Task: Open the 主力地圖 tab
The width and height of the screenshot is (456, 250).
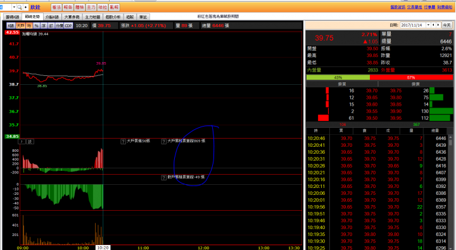Action: tap(92, 17)
